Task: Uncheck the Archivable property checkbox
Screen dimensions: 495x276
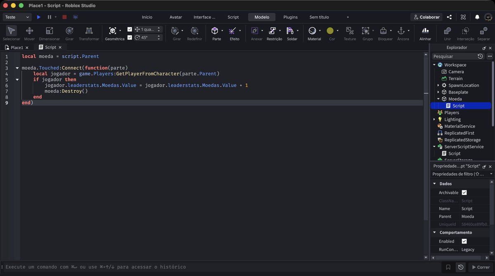Action: (x=464, y=192)
